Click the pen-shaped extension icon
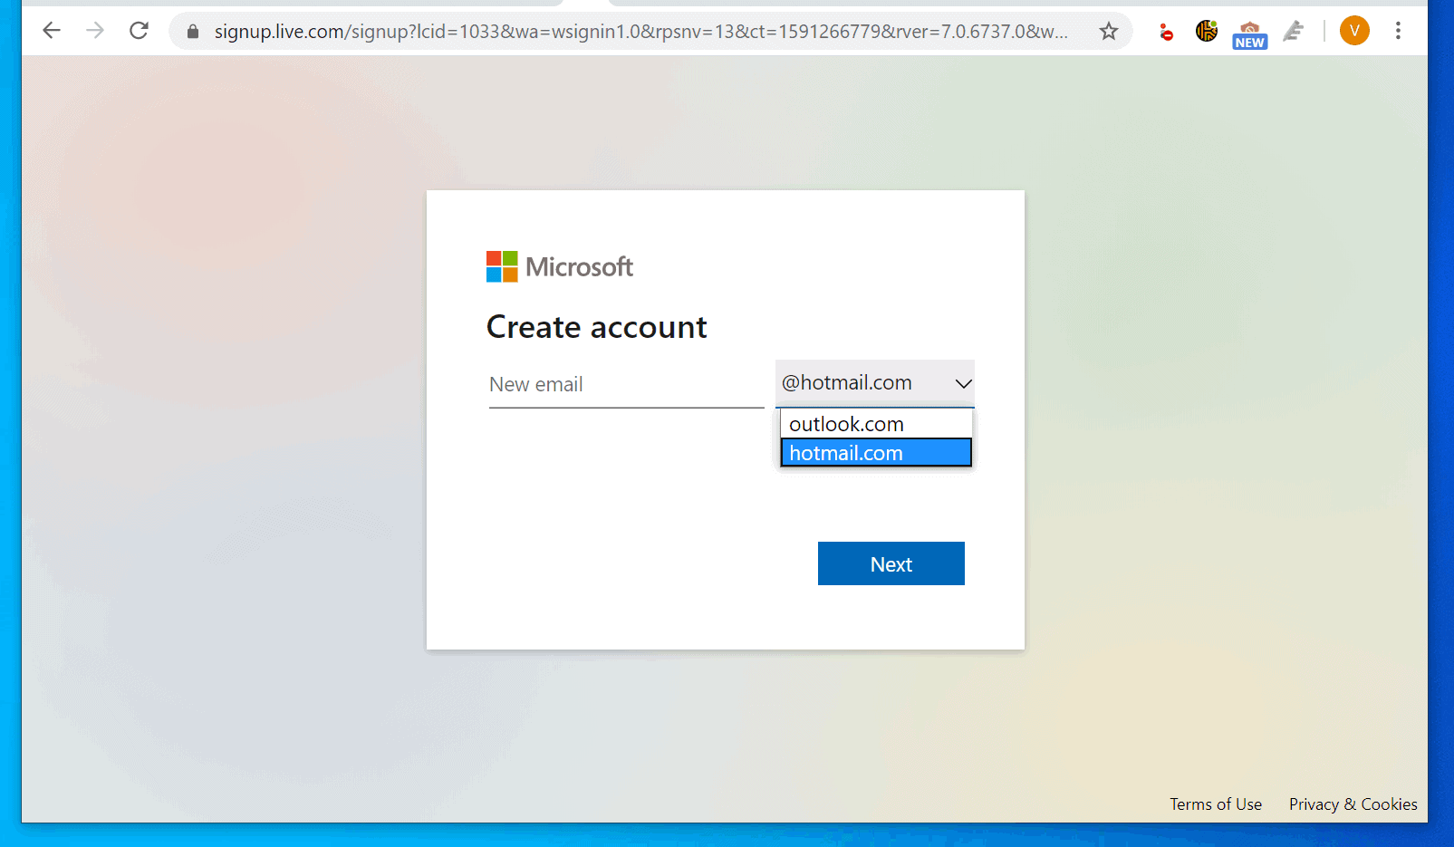The height and width of the screenshot is (847, 1454). (x=1294, y=30)
